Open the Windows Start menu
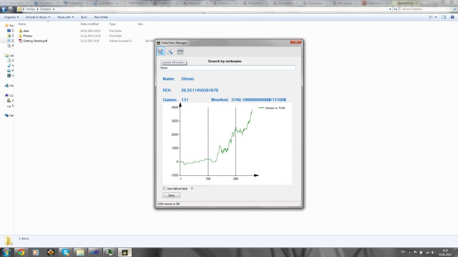458x257 pixels. pyautogui.click(x=6, y=252)
